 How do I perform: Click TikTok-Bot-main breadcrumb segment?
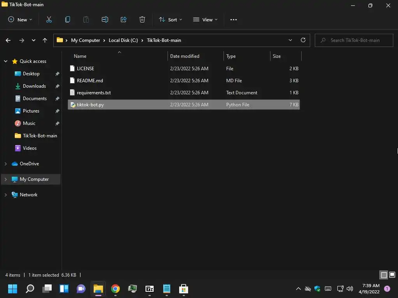(164, 40)
